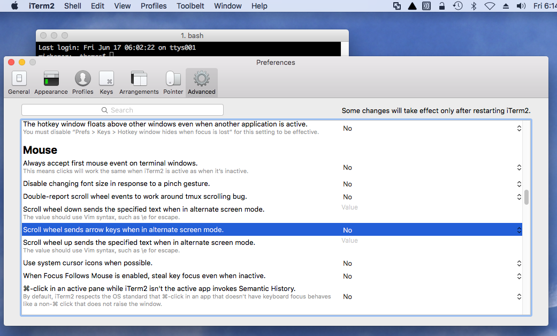
Task: Open the Time Machine menu icon
Action: 458,6
